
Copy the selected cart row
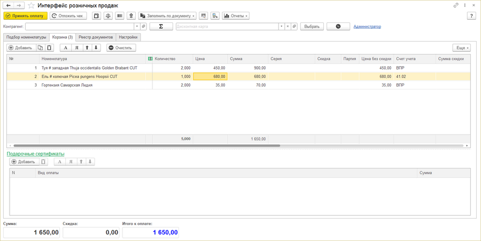40,48
